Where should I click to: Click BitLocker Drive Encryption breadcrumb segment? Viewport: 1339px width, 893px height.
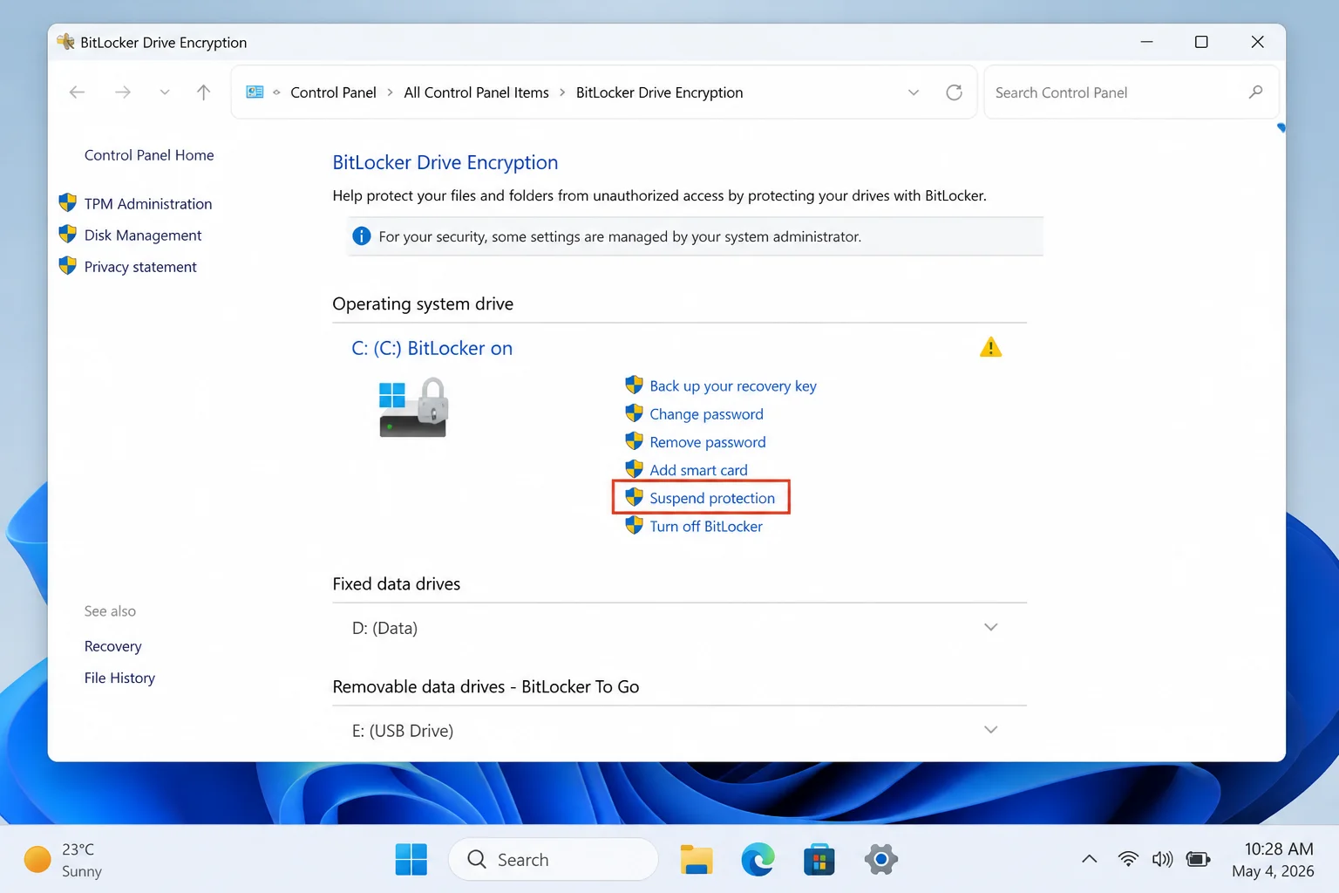pos(659,92)
